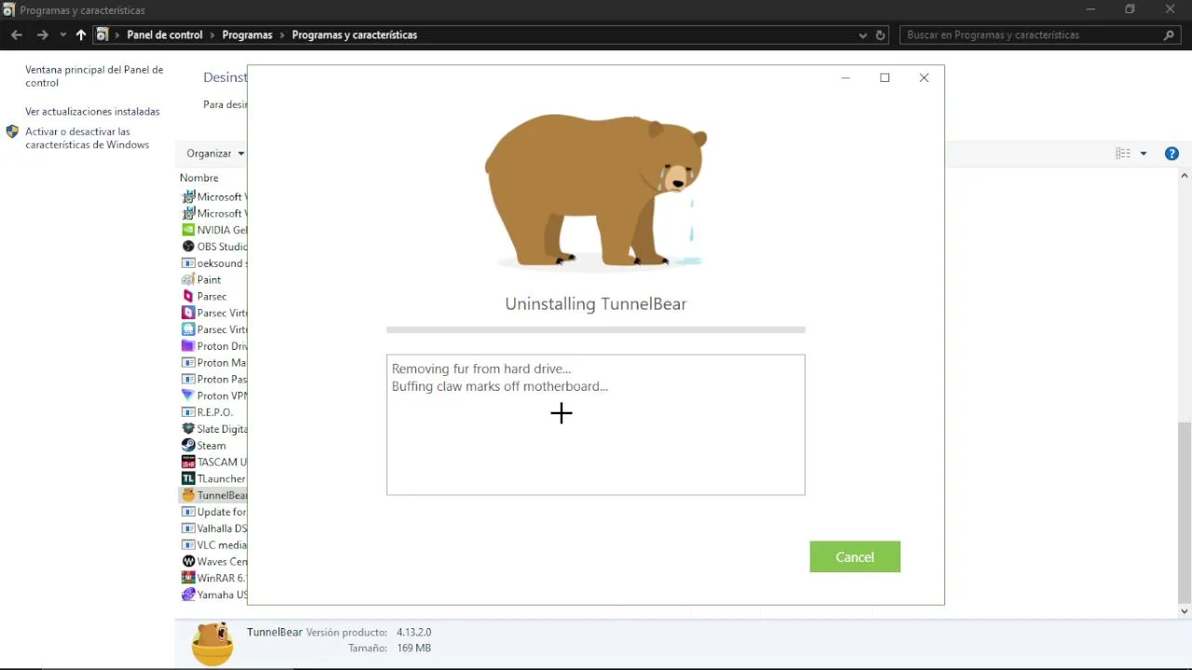Select NVIDIA GeForce program icon
The width and height of the screenshot is (1192, 670).
(x=188, y=230)
